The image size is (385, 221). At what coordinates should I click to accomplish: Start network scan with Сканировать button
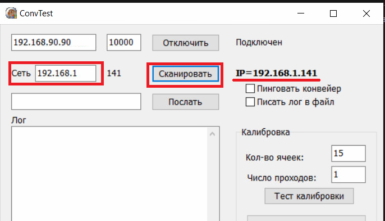tap(185, 74)
